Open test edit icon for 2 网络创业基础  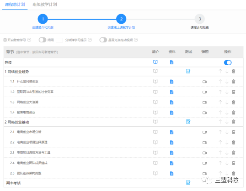[x=188, y=122]
